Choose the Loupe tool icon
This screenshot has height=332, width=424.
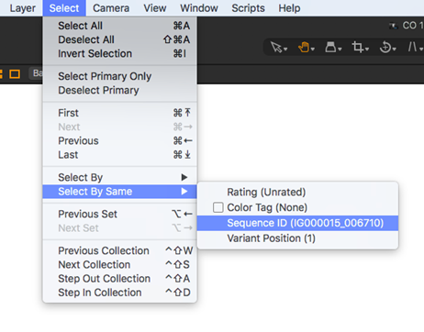pyautogui.click(x=330, y=48)
